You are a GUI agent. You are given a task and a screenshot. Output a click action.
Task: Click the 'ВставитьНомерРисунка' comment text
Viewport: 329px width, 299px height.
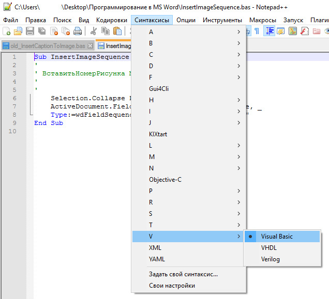[83, 73]
